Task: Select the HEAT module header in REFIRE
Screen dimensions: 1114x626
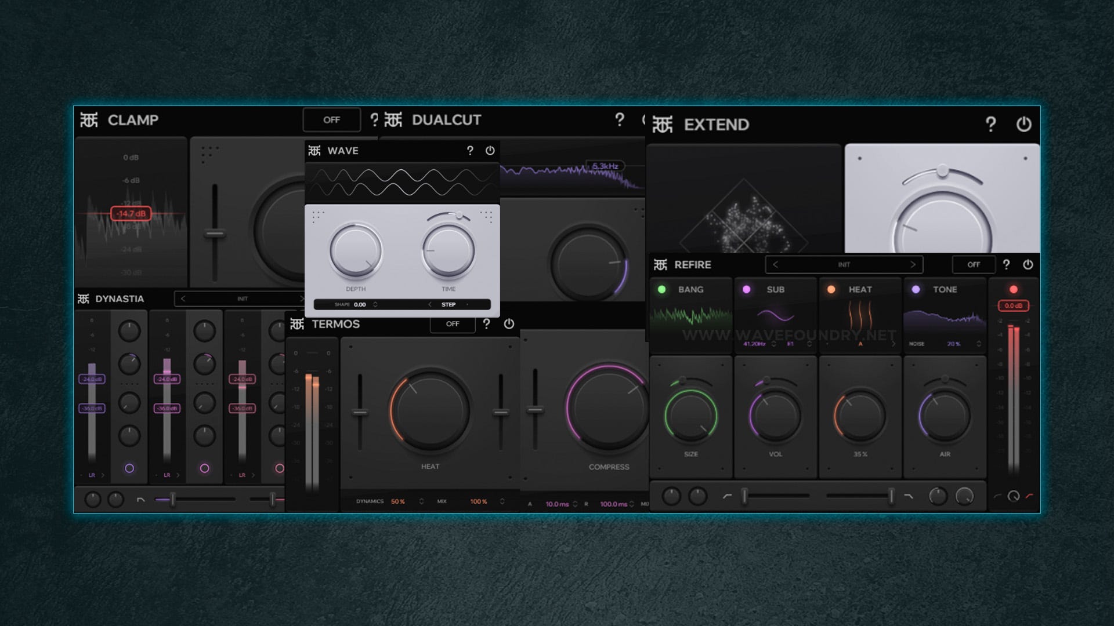Action: pyautogui.click(x=860, y=289)
